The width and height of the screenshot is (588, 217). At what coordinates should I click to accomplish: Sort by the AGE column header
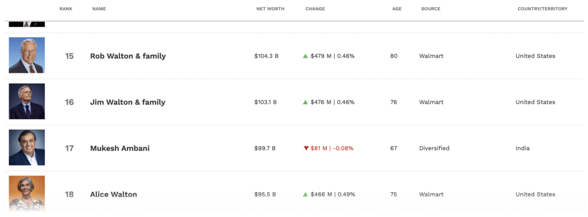(397, 9)
